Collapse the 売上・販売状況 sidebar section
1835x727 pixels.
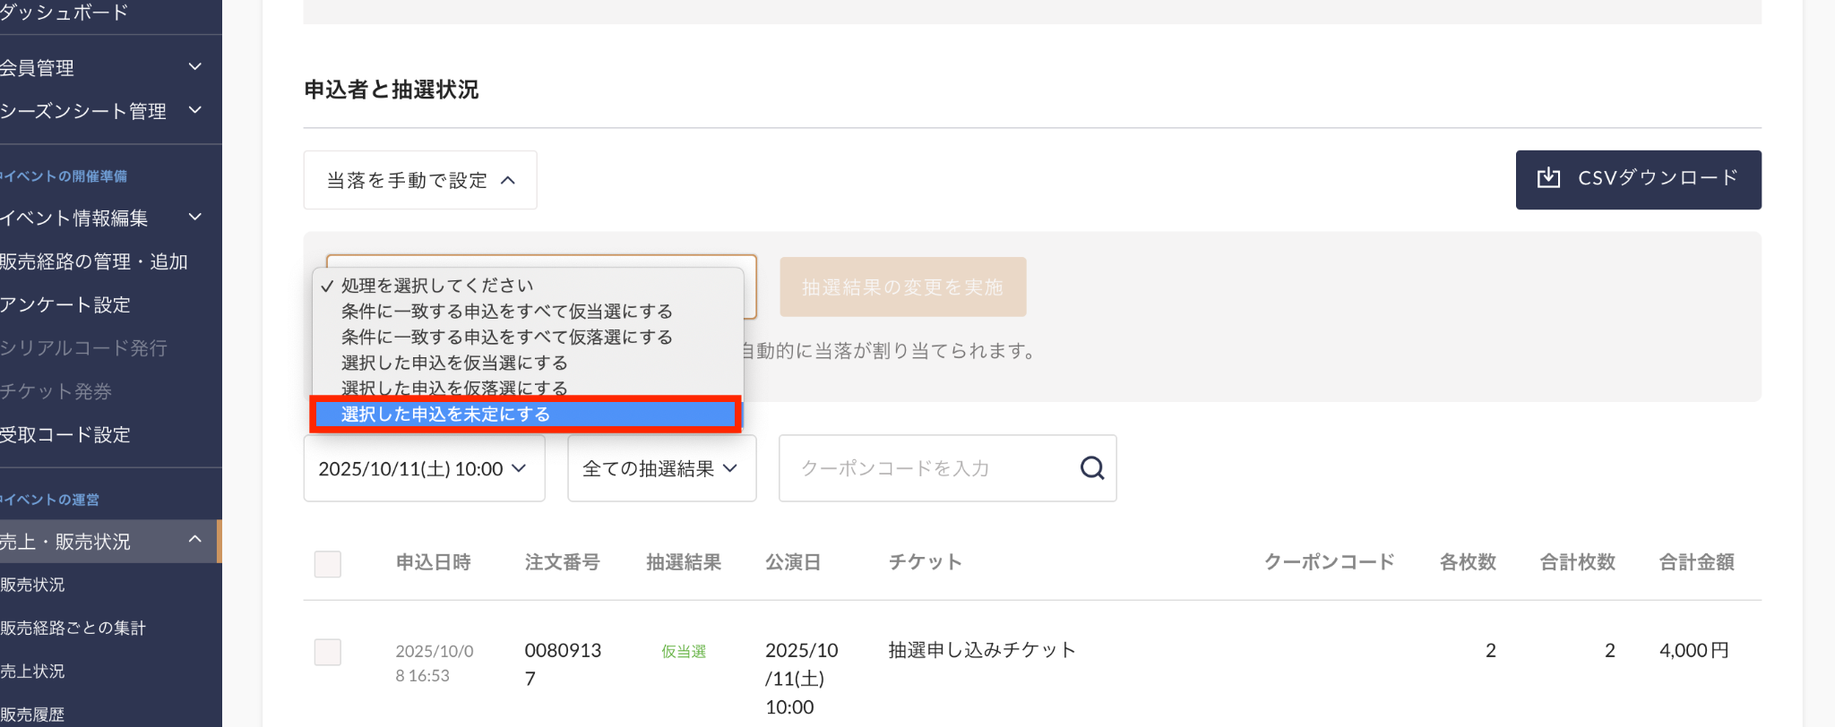pos(194,540)
